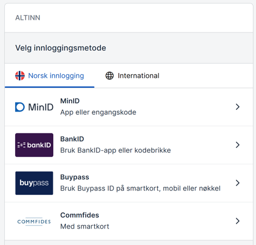Switch to the International tab

click(132, 76)
